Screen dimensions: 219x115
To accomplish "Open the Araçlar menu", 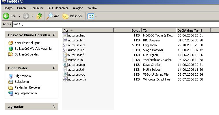I will (78, 8).
